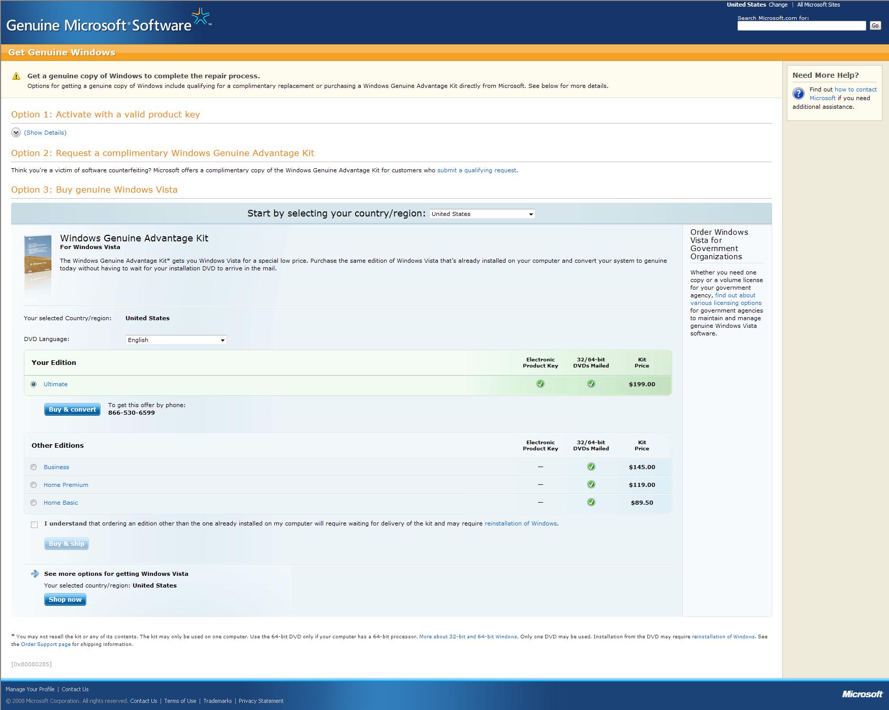Click the Change country link in the header

(778, 5)
